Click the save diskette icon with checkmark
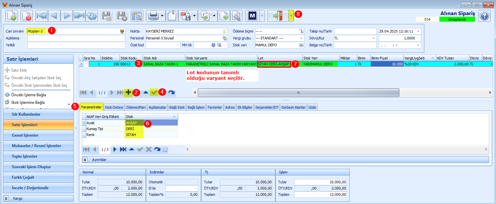Image resolution: width=496 pixels, height=204 pixels. pos(107,16)
